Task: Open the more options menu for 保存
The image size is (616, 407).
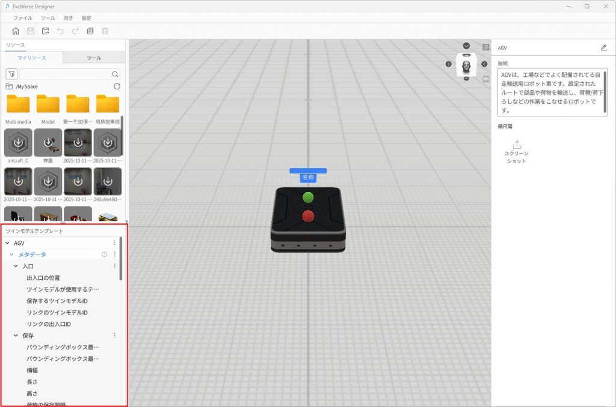Action: [x=115, y=336]
